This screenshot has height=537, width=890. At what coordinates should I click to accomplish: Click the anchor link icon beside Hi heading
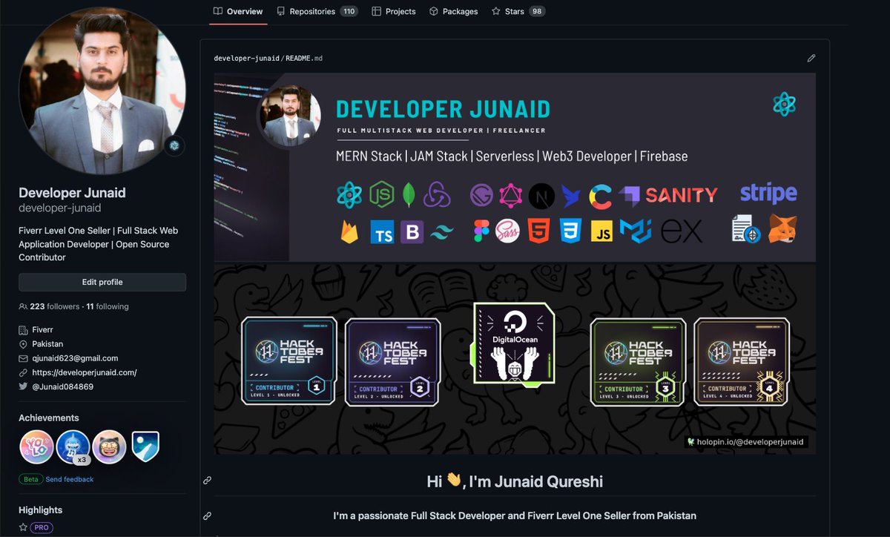click(208, 481)
